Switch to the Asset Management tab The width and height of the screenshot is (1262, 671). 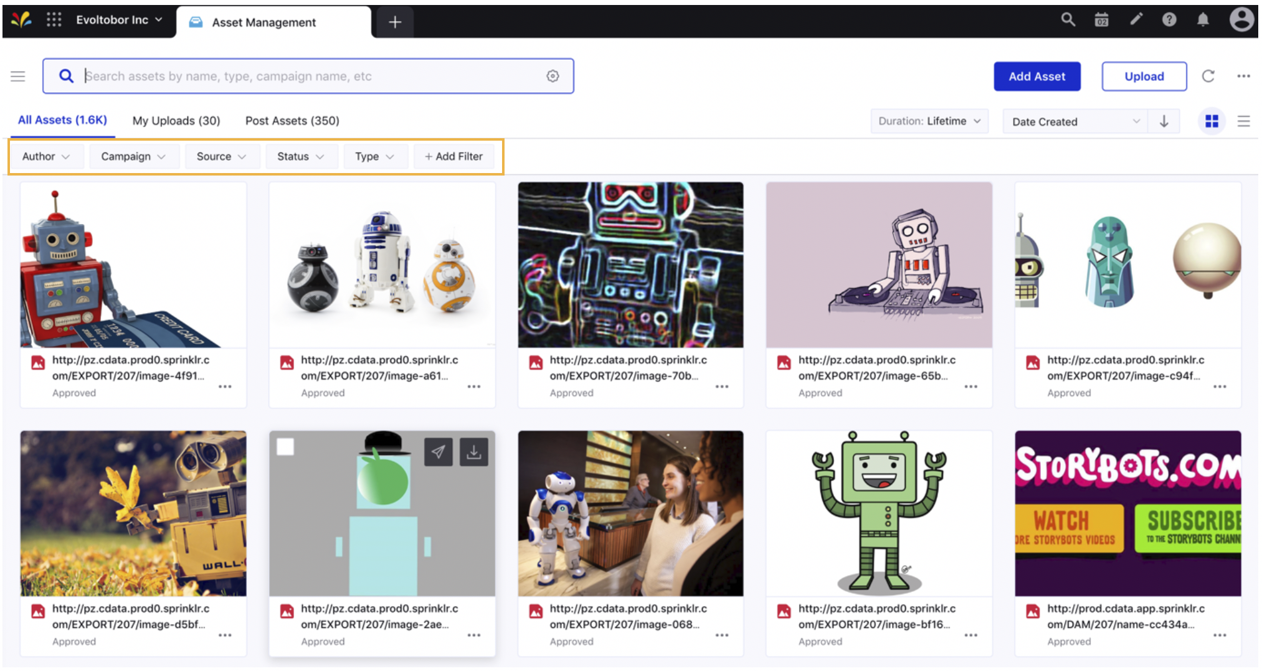(273, 22)
